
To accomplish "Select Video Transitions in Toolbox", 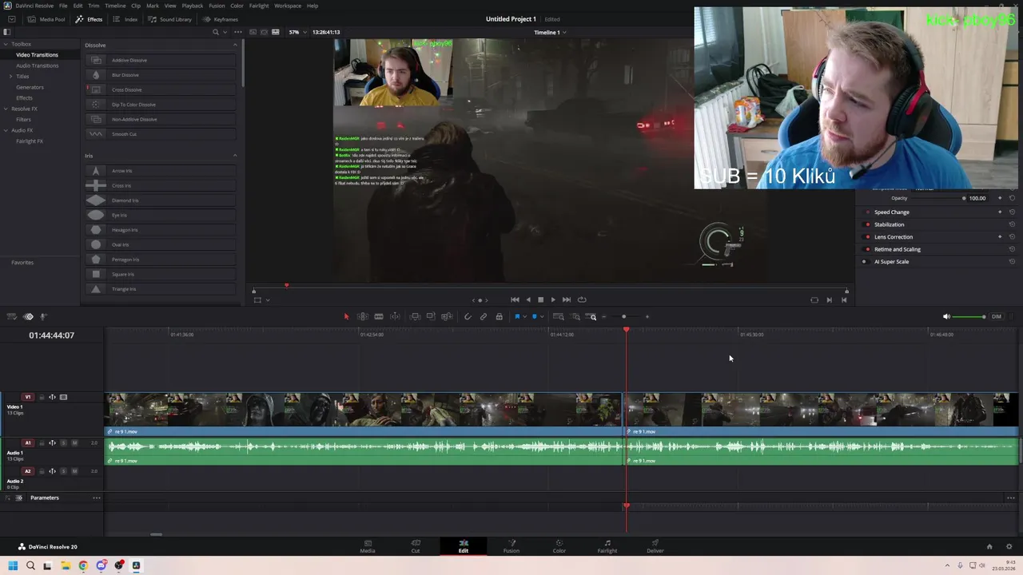I will point(37,55).
